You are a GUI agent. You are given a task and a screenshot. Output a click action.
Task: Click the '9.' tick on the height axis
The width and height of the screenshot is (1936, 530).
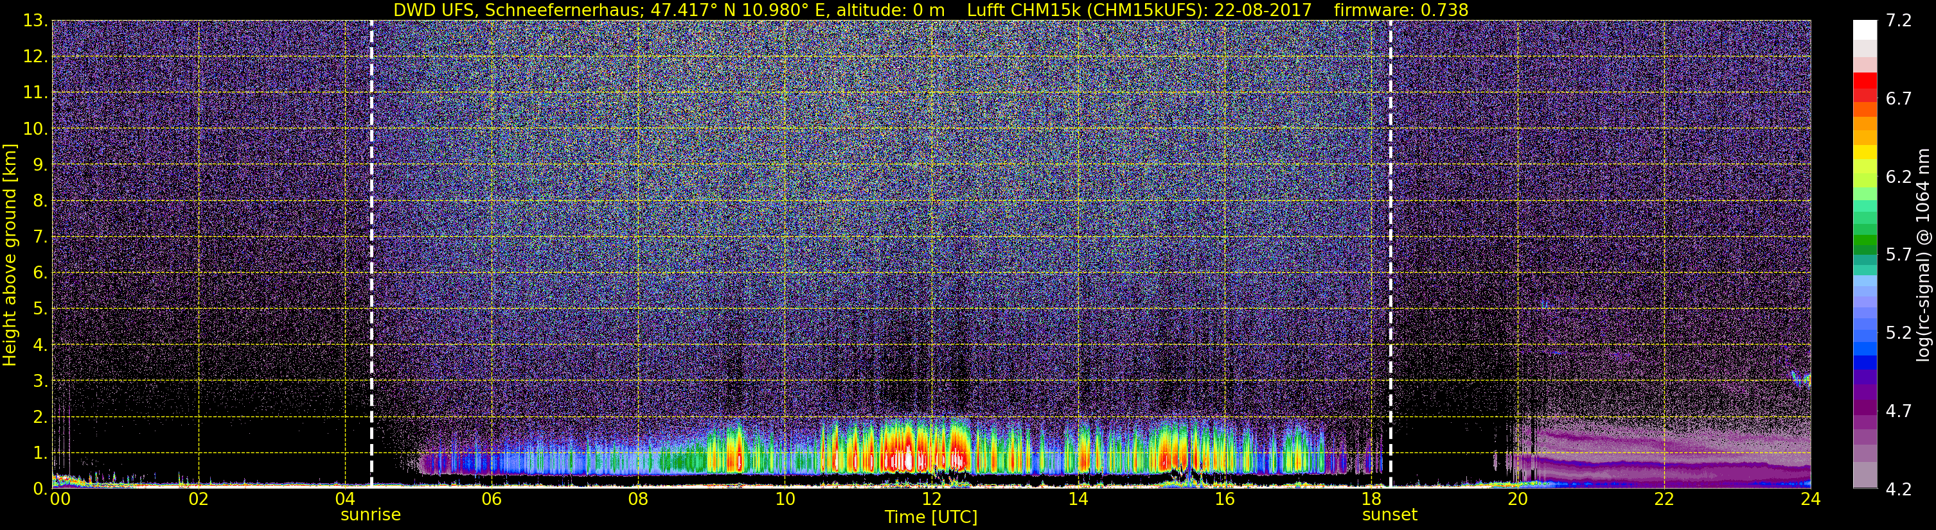tap(40, 164)
